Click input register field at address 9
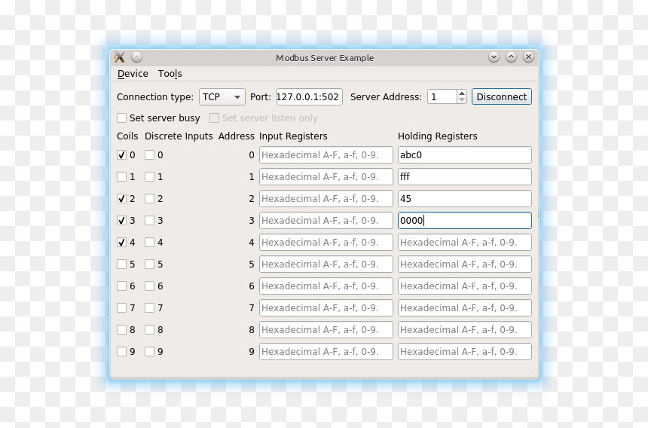Image resolution: width=648 pixels, height=428 pixels. click(x=326, y=352)
